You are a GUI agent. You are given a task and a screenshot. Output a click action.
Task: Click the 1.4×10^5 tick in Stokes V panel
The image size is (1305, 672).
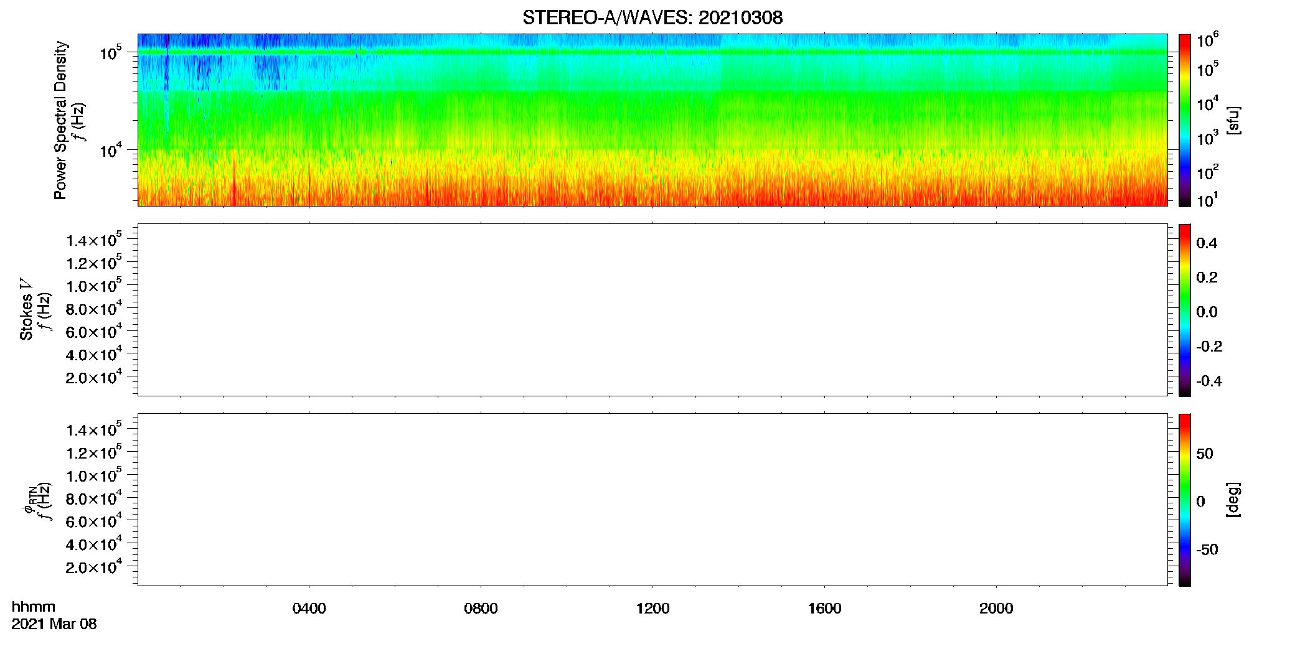[94, 240]
